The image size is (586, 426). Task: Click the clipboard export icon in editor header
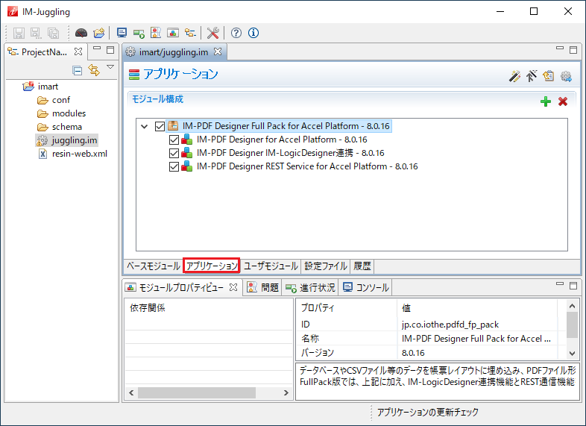pyautogui.click(x=549, y=76)
